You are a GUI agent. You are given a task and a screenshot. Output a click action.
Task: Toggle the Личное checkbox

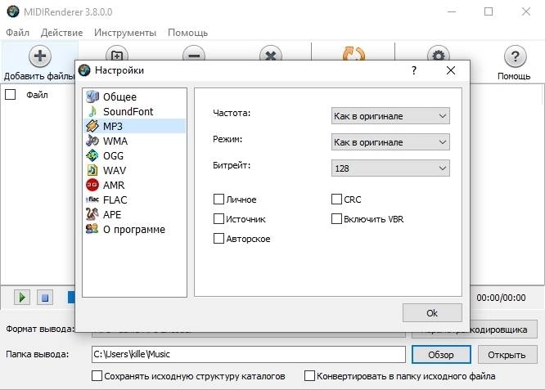(x=218, y=199)
